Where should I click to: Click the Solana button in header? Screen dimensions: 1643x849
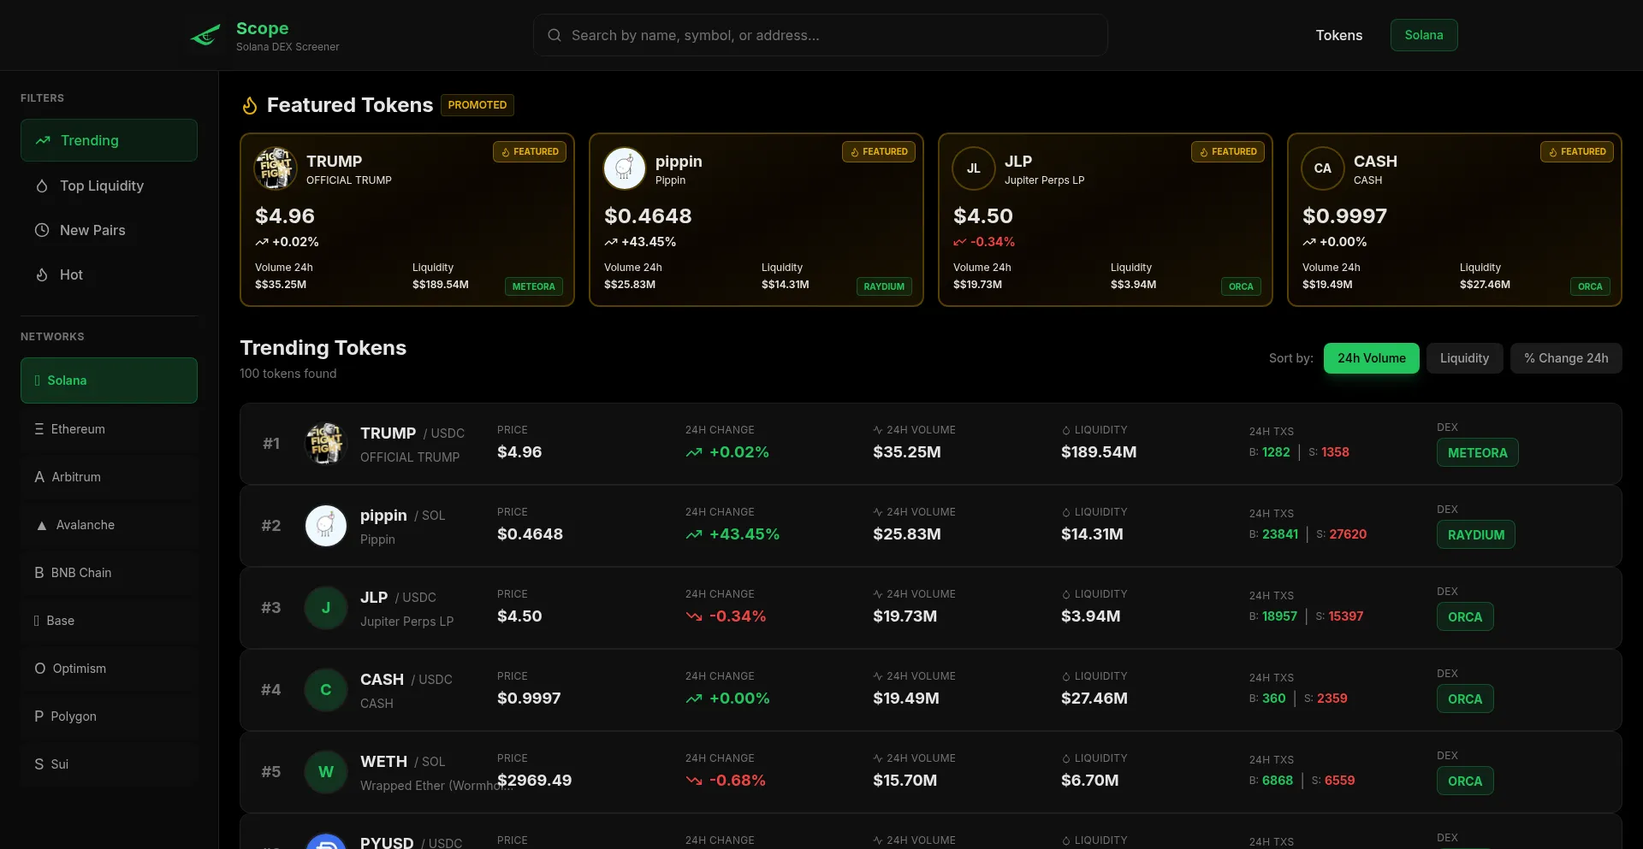1423,35
